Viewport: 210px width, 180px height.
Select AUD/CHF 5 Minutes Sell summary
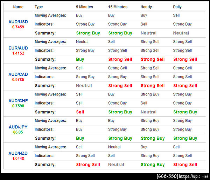[80, 112]
